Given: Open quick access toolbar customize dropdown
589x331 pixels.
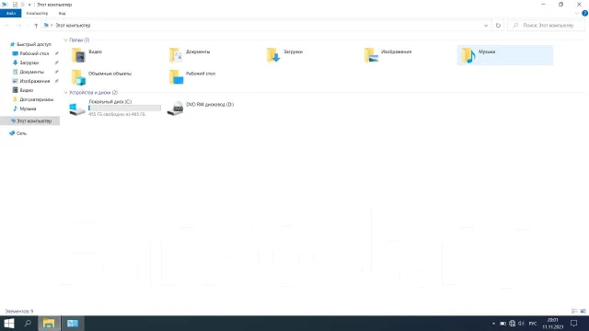Looking at the screenshot, I should (29, 5).
